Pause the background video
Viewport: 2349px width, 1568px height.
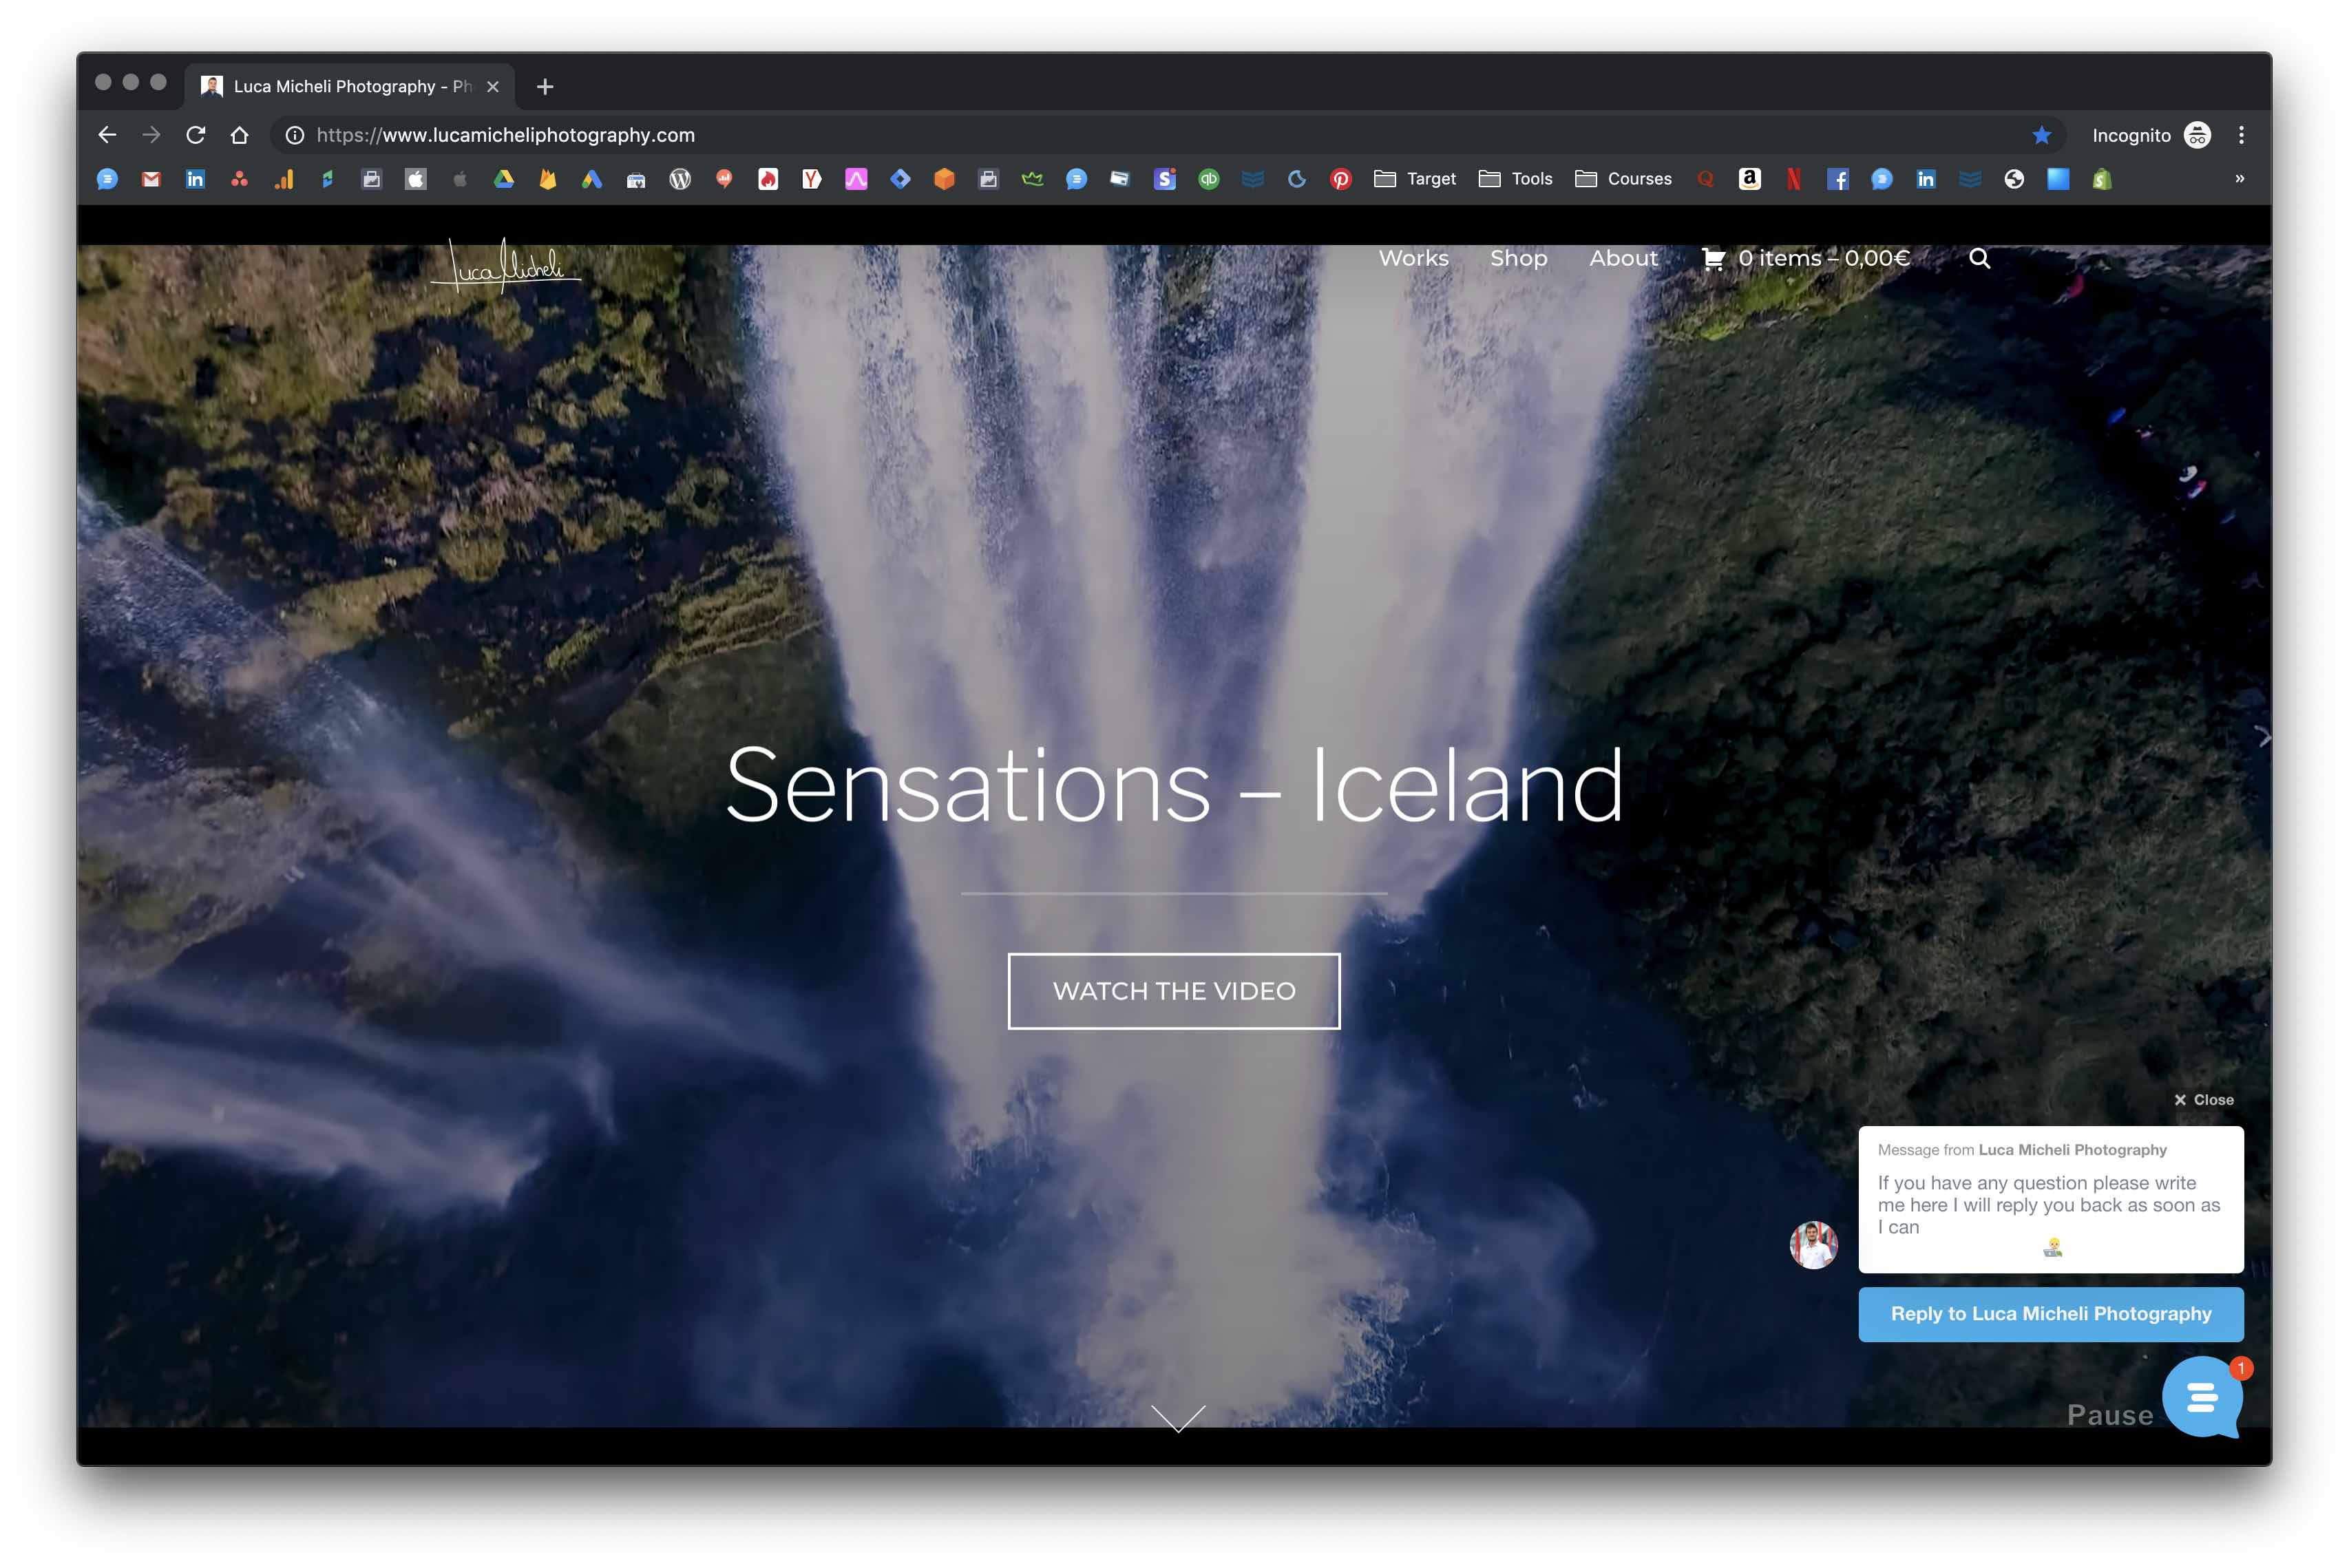tap(2110, 1415)
